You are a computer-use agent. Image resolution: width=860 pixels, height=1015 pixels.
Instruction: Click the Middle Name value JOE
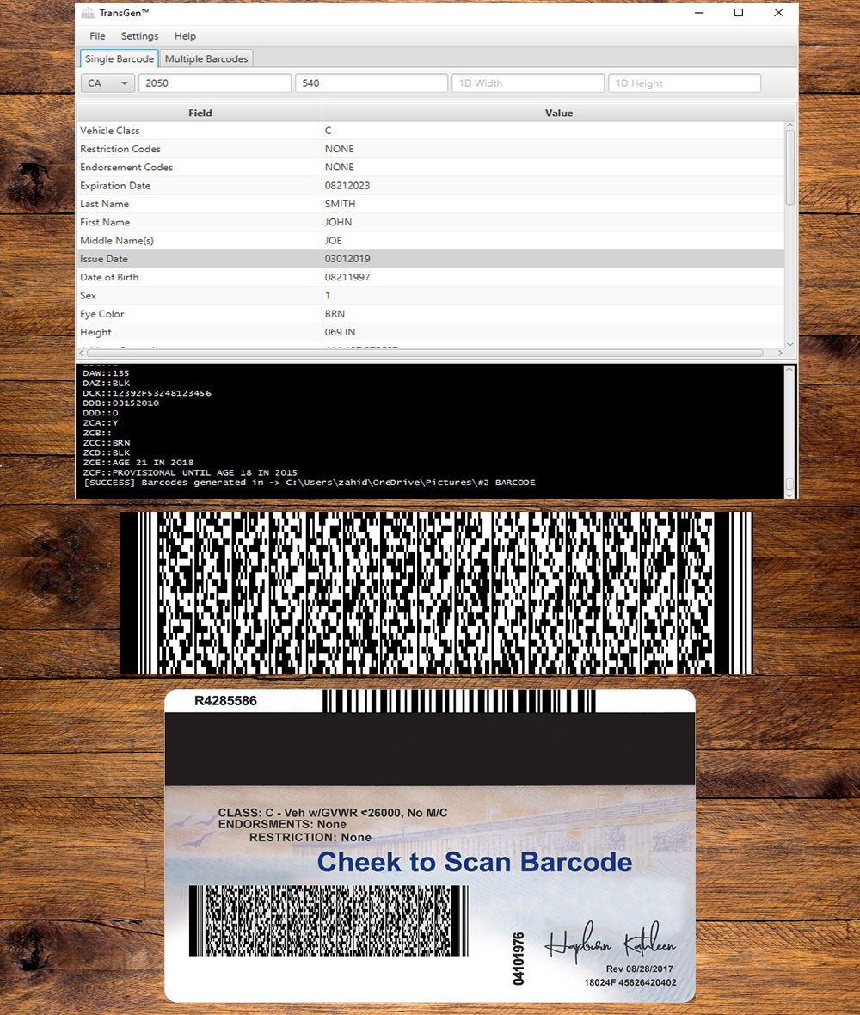[334, 241]
